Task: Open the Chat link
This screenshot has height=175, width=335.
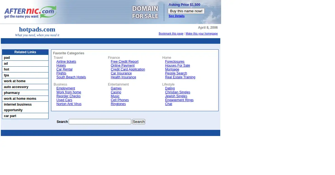Action: (x=169, y=104)
